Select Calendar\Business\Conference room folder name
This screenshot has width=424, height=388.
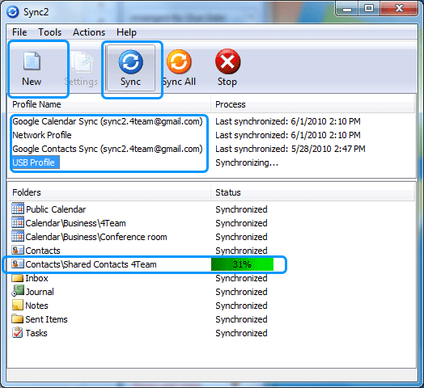click(96, 237)
